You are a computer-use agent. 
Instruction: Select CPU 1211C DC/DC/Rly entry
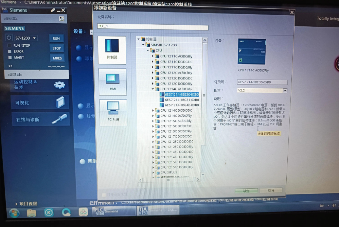click(176, 67)
